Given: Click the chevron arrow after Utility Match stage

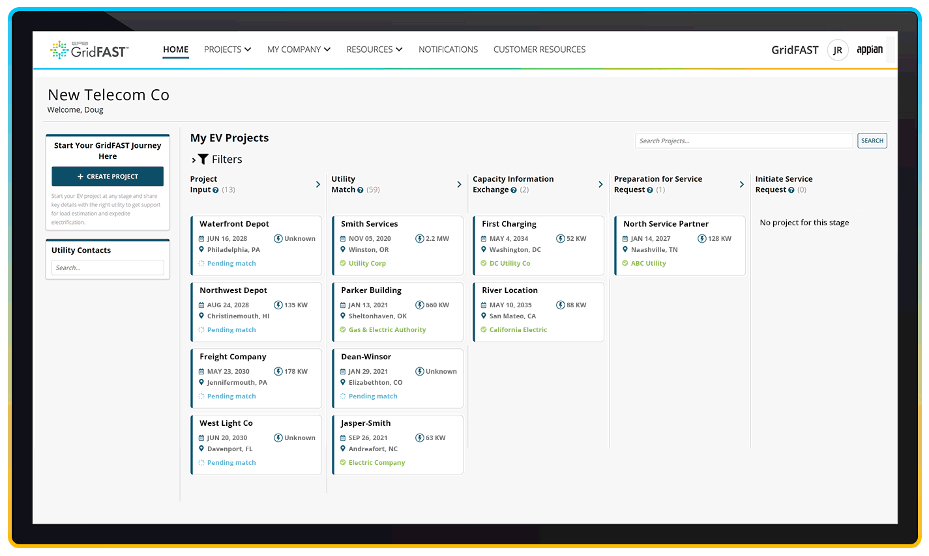Looking at the screenshot, I should (x=460, y=185).
